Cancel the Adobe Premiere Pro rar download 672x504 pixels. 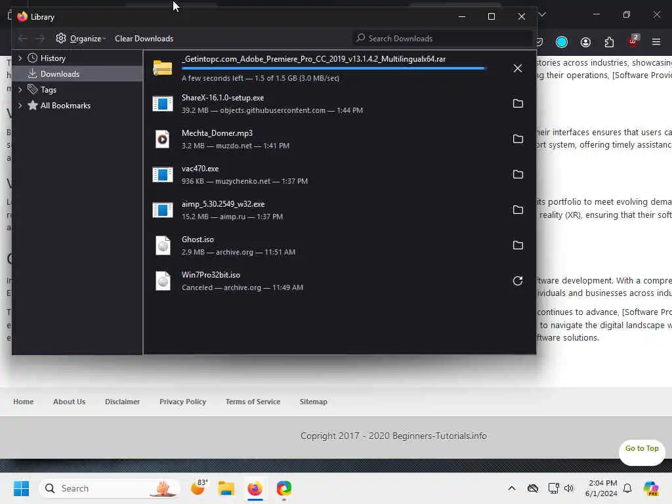tap(518, 68)
